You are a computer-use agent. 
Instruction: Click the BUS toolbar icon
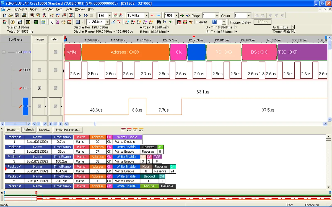coord(185,22)
